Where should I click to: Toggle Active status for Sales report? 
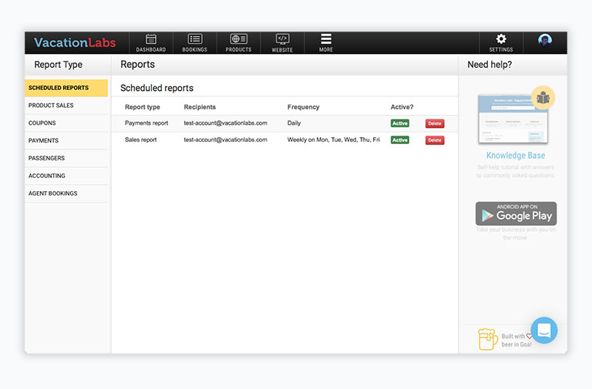(400, 140)
